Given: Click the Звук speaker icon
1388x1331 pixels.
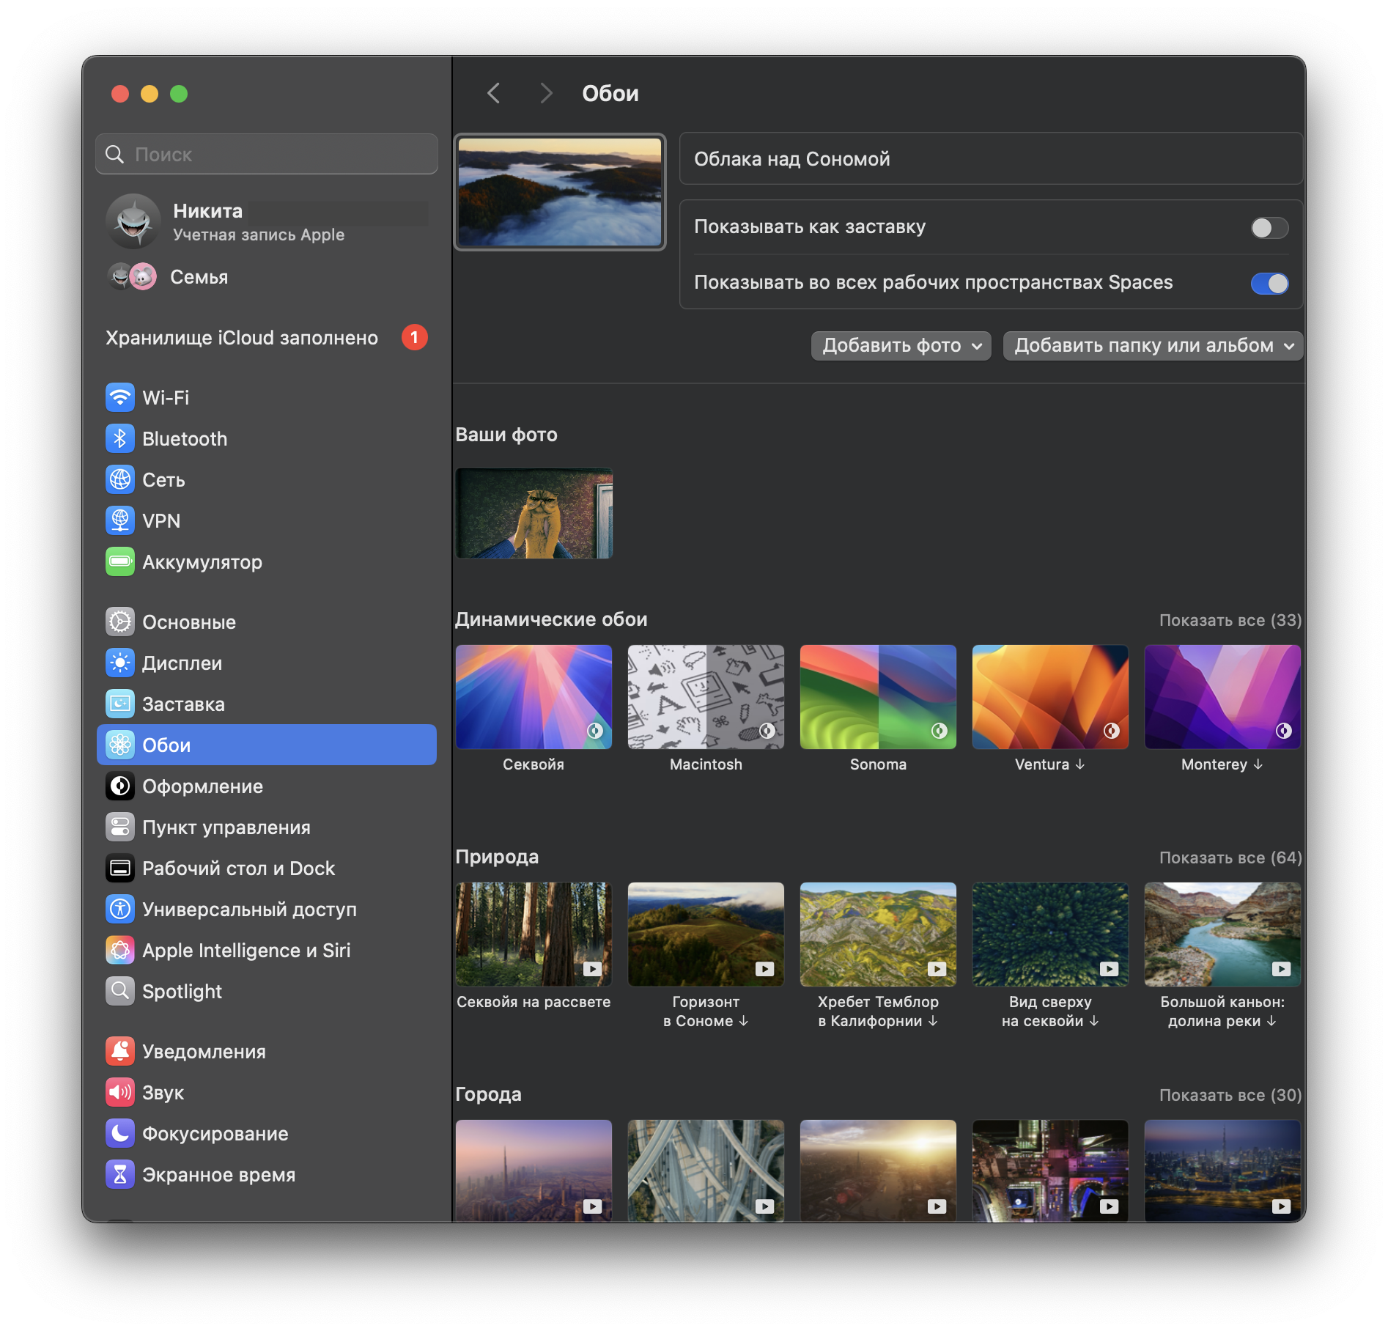Looking at the screenshot, I should pyautogui.click(x=120, y=1093).
